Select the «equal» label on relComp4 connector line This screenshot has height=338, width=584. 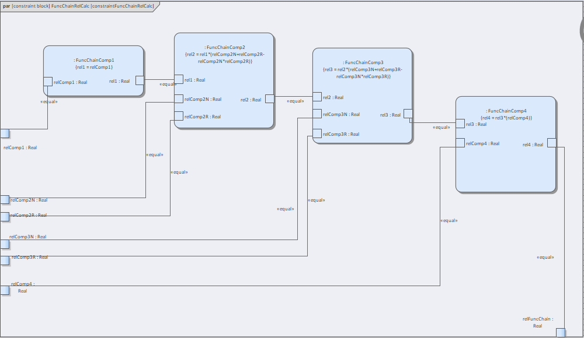[449, 220]
